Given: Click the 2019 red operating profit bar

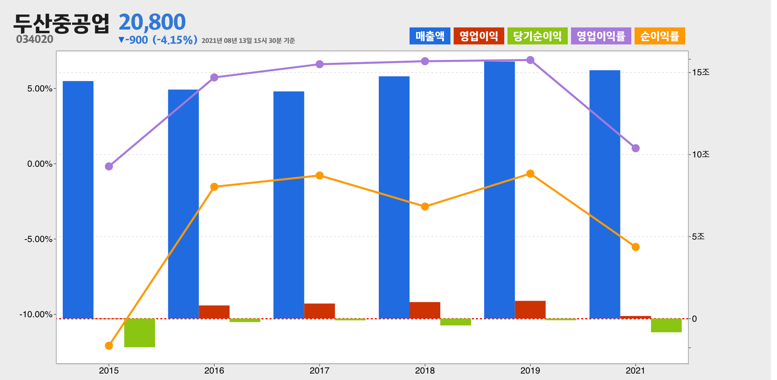Looking at the screenshot, I should (530, 310).
